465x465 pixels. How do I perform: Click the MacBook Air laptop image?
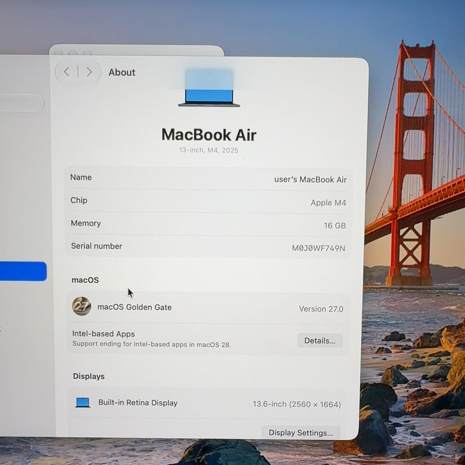point(209,88)
